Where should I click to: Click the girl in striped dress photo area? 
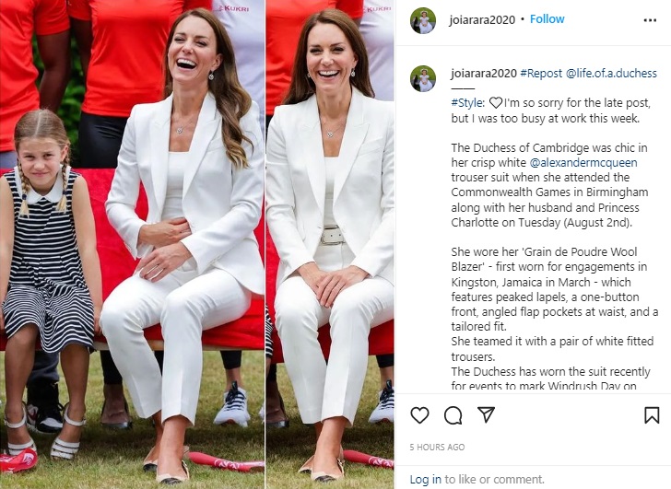[47, 282]
